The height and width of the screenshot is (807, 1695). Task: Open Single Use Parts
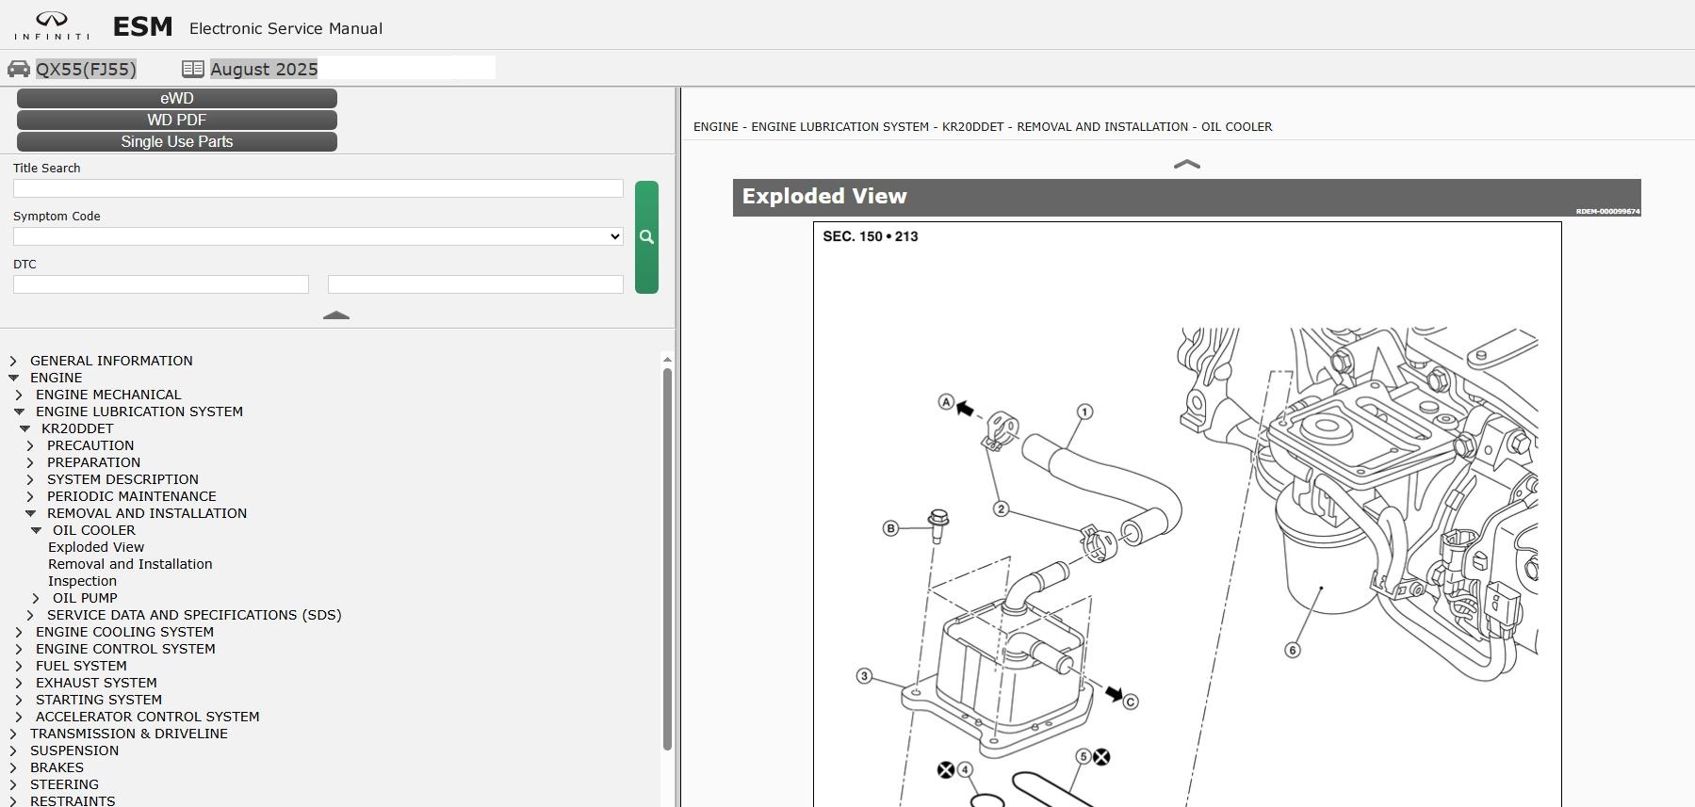(x=177, y=141)
